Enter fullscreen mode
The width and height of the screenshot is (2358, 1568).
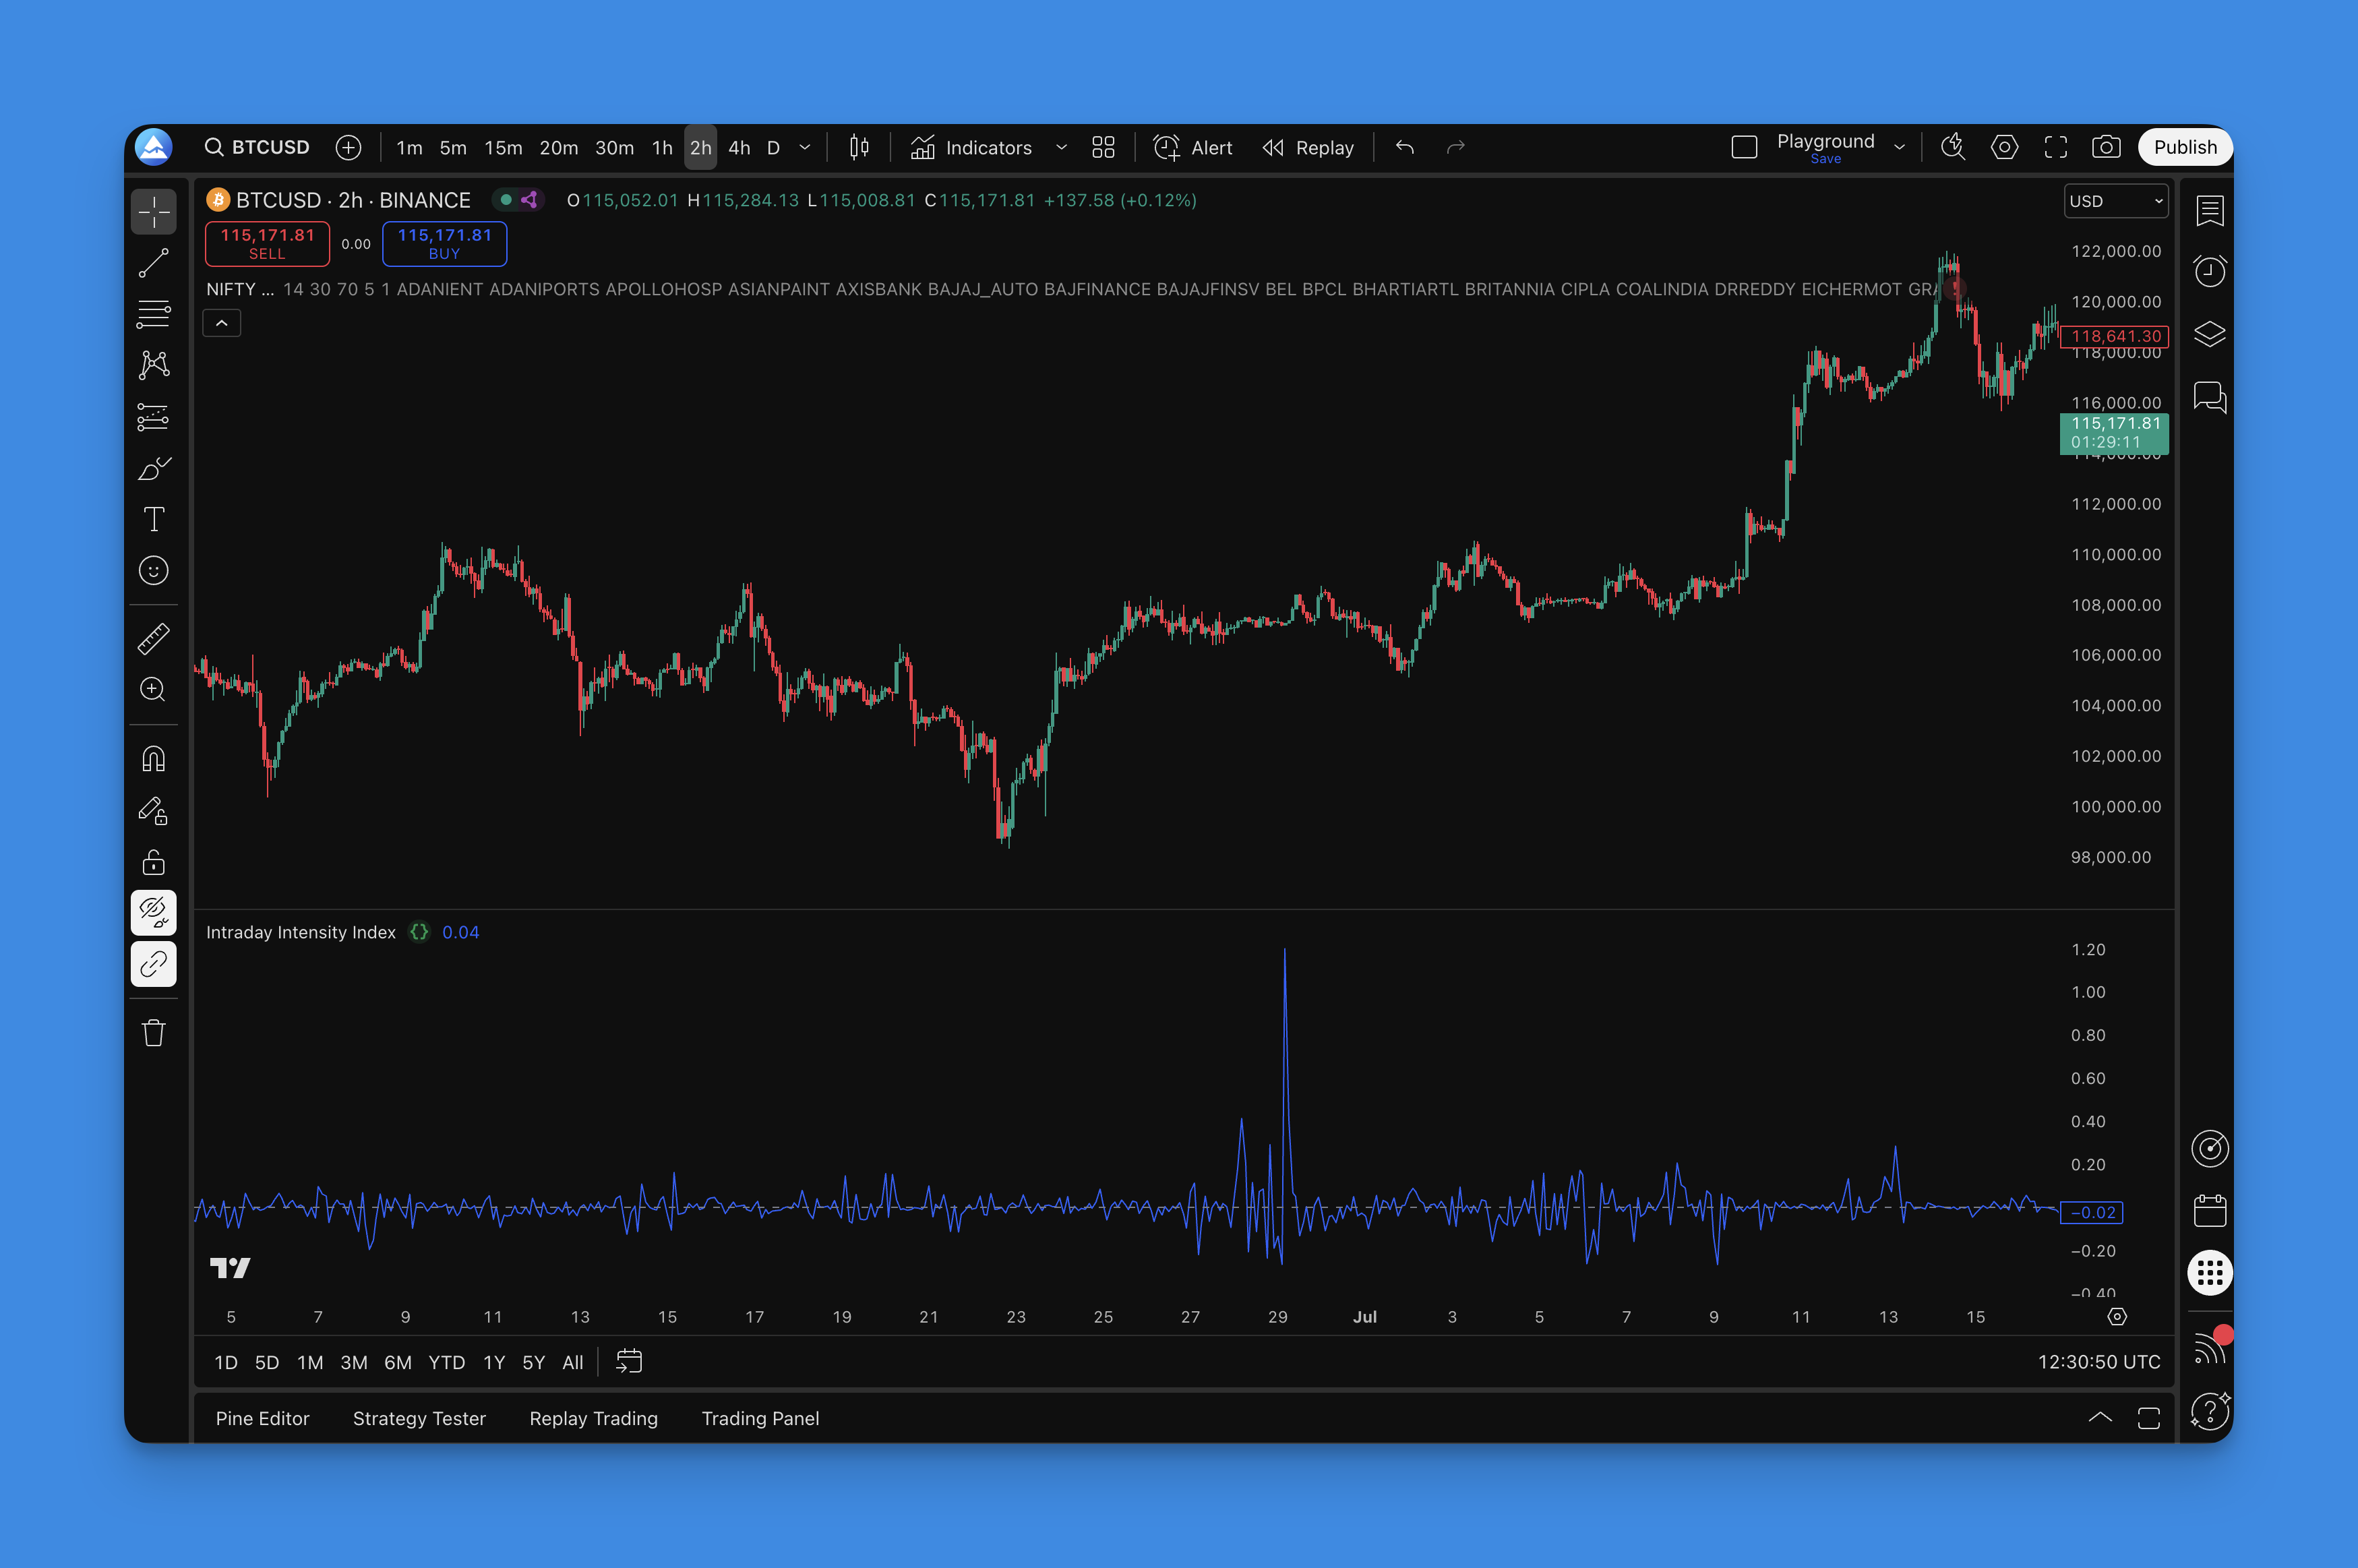[2056, 148]
